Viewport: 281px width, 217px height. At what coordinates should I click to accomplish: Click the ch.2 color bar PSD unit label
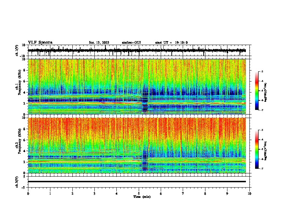pyautogui.click(x=266, y=151)
